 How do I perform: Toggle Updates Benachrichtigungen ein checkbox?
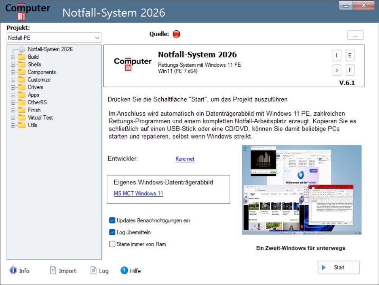(112, 220)
